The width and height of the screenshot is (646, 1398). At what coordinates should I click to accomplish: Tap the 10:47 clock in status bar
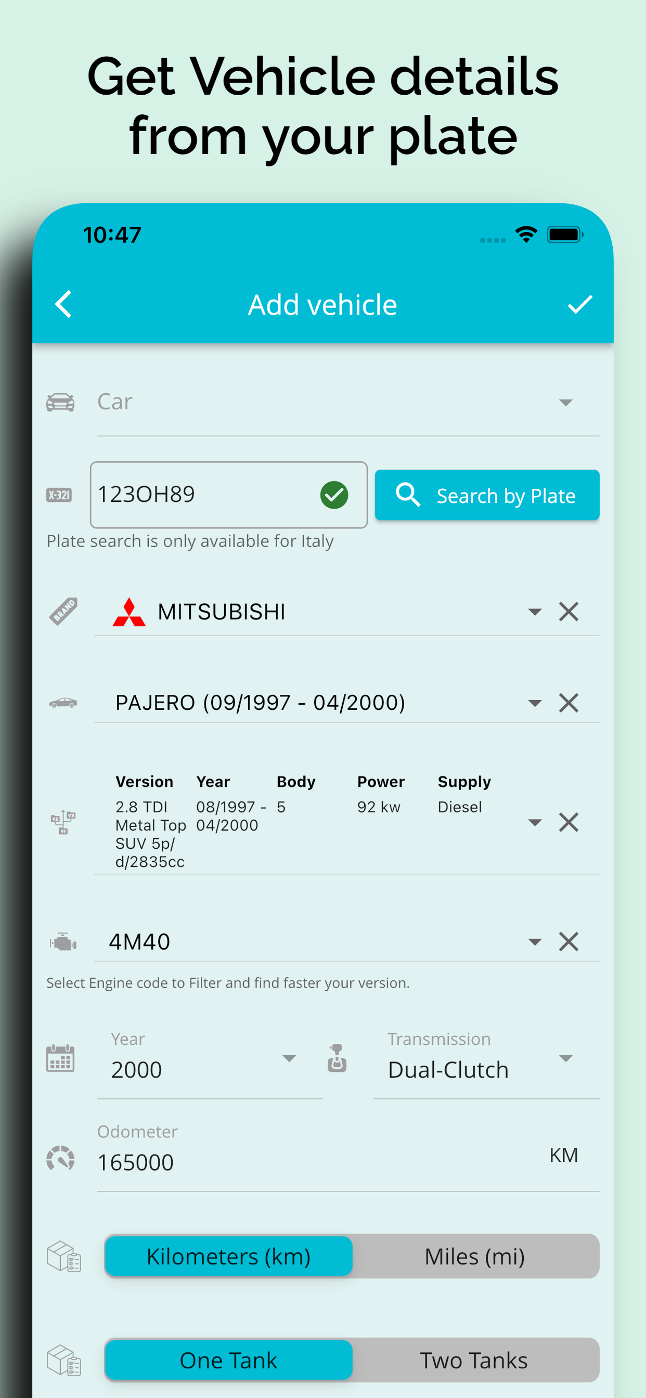112,235
